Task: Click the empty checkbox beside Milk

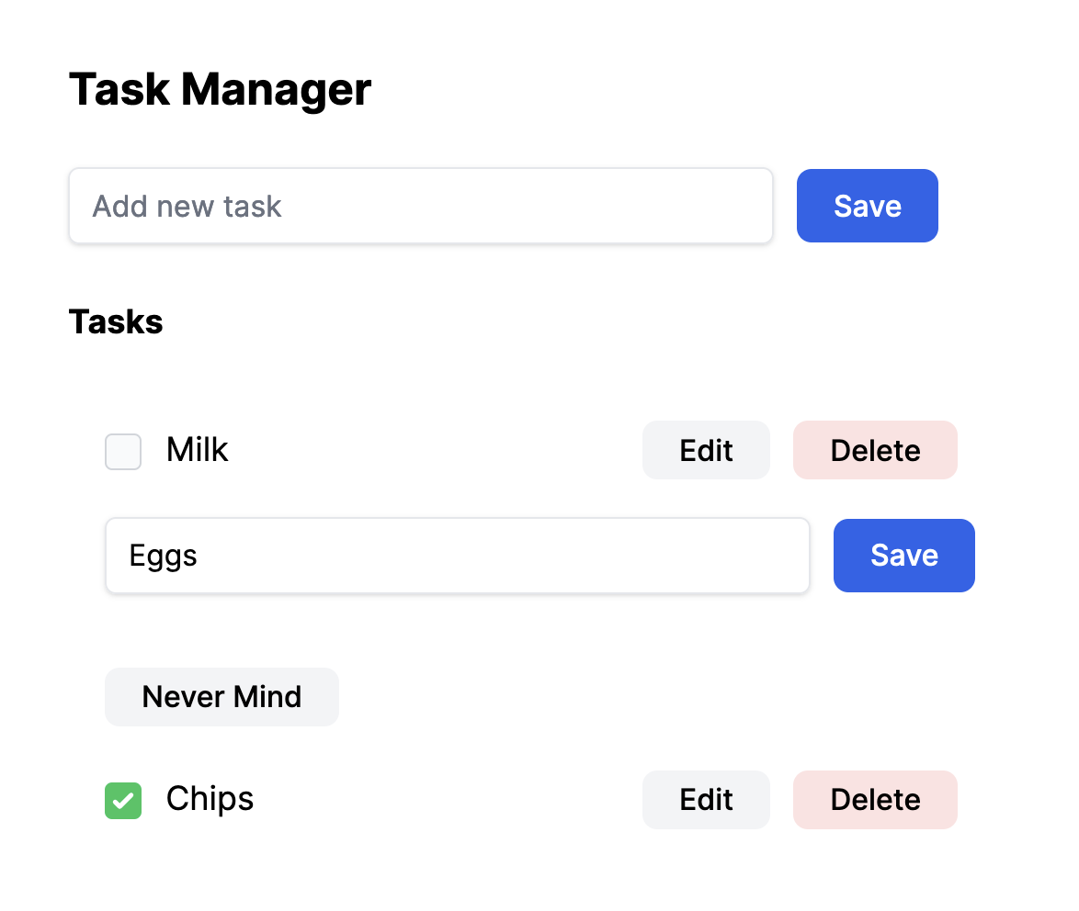Action: coord(122,451)
